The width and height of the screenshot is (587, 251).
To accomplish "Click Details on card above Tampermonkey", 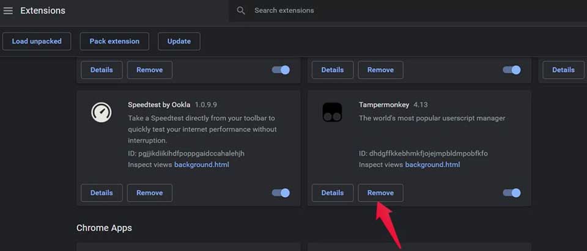I will (x=333, y=70).
